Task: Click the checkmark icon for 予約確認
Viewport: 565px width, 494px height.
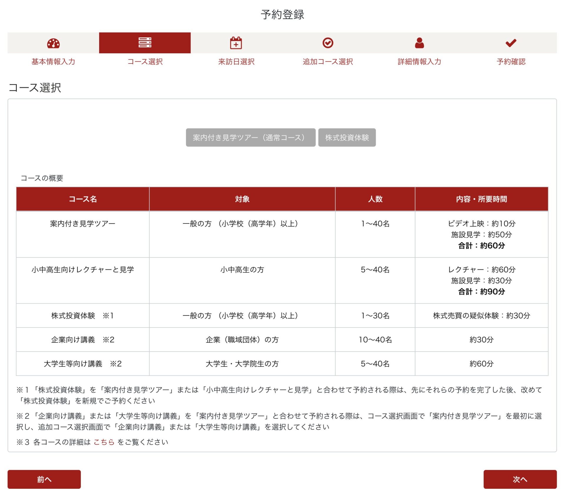Action: 511,43
